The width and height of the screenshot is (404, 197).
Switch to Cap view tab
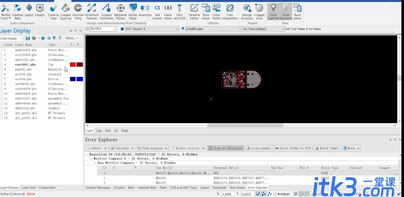pyautogui.click(x=99, y=131)
